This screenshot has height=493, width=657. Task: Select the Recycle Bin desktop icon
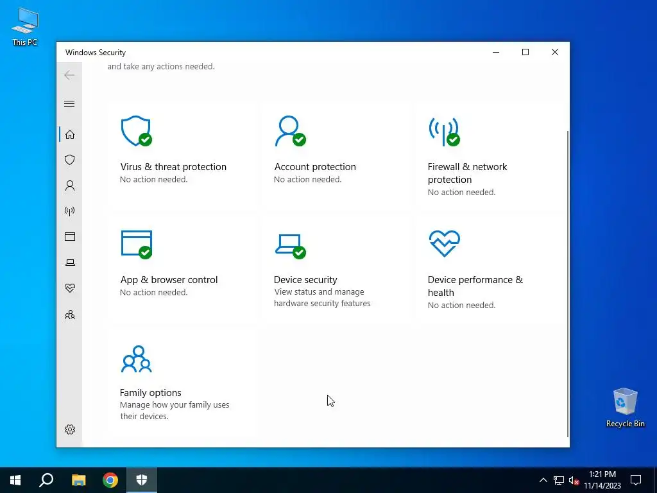coord(625,407)
